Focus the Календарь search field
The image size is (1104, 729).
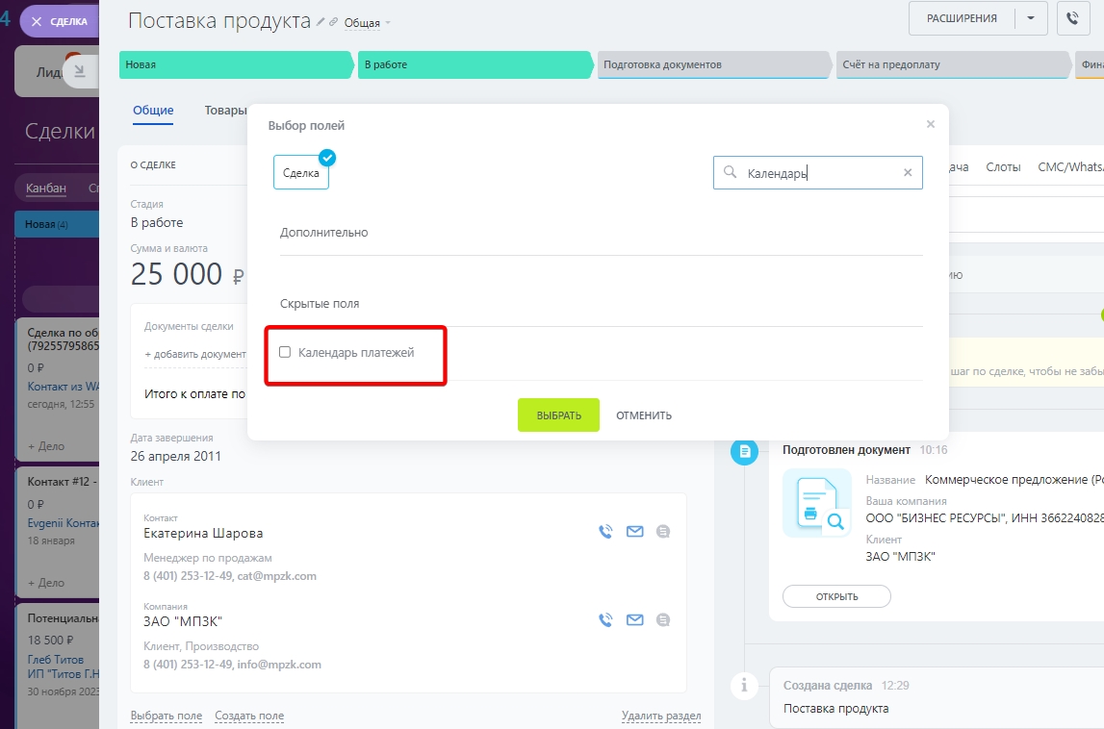tap(817, 172)
